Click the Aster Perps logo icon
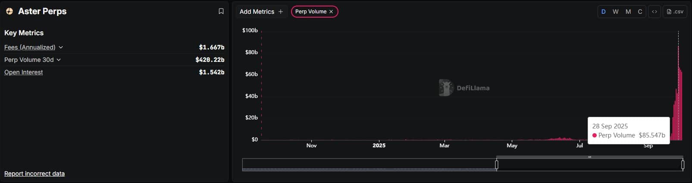 point(9,12)
